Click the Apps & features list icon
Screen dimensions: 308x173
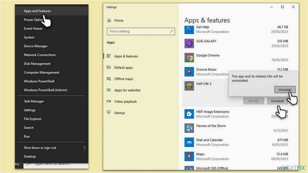tap(109, 56)
